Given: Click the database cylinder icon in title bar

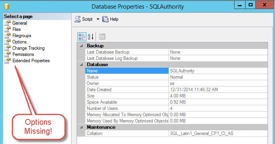Looking at the screenshot, I should click(7, 6).
